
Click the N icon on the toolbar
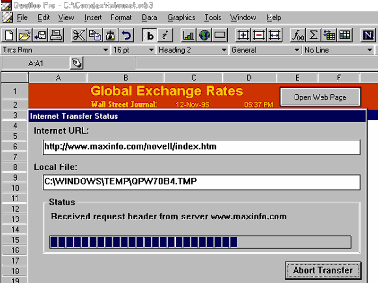click(368, 35)
